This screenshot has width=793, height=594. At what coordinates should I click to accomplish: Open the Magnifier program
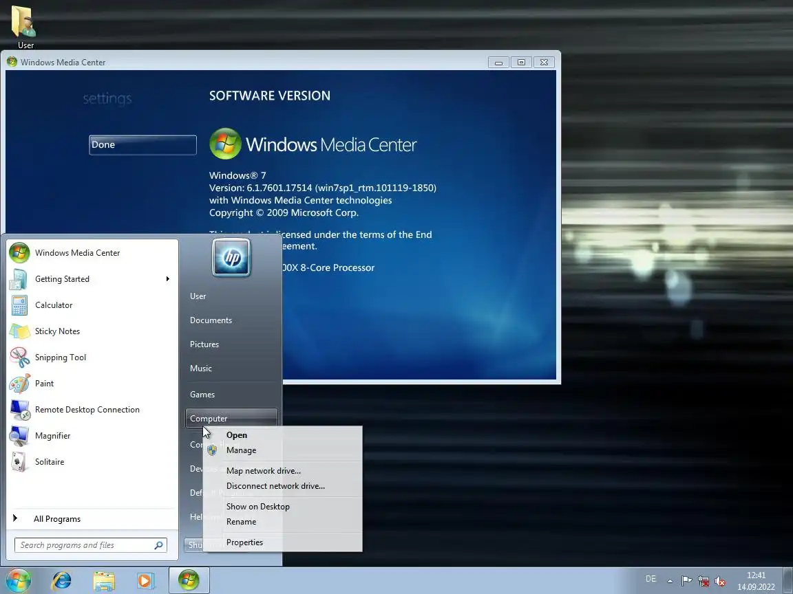click(x=92, y=436)
